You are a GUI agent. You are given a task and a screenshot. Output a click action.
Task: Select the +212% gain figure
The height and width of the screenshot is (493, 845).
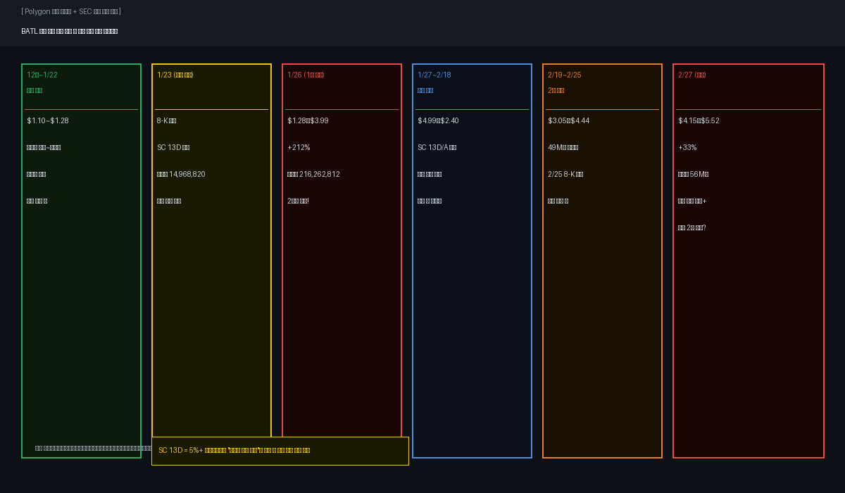[299, 148]
